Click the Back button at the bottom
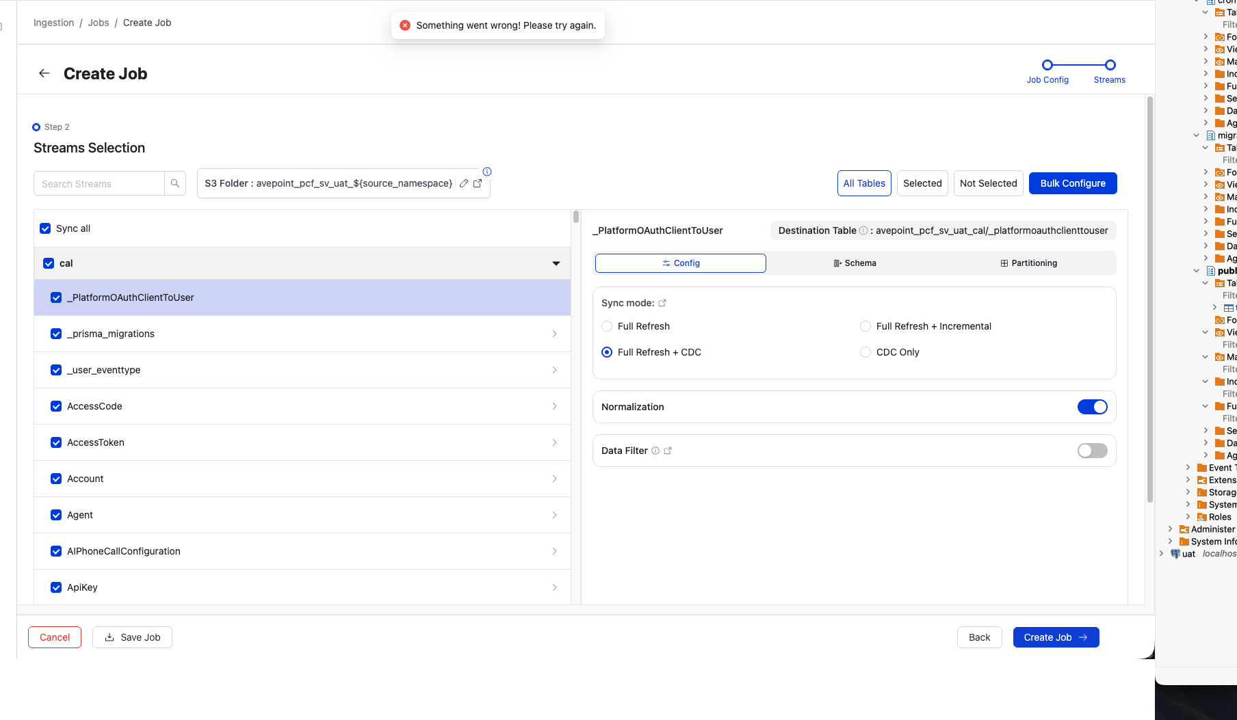The height and width of the screenshot is (720, 1237). [x=979, y=637]
